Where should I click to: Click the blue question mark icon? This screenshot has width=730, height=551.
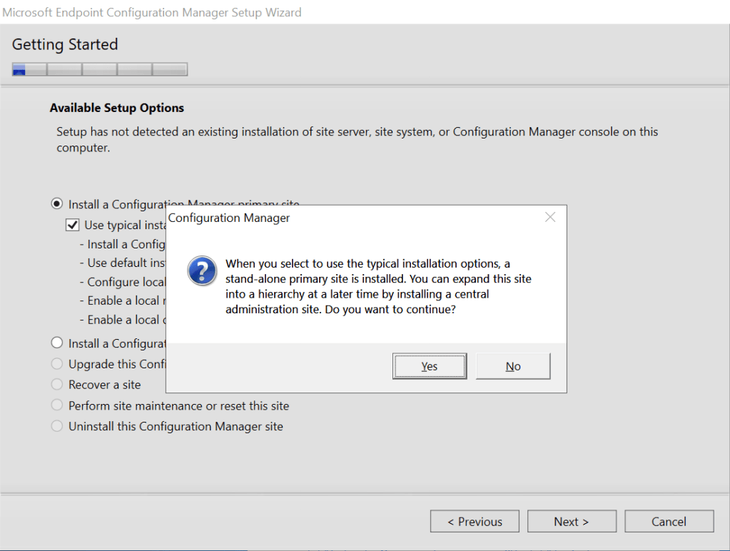click(201, 272)
